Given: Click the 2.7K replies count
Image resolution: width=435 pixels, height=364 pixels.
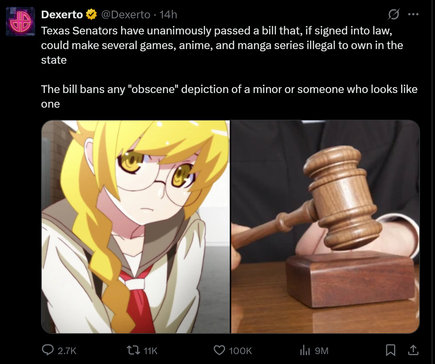Looking at the screenshot, I should (x=67, y=351).
